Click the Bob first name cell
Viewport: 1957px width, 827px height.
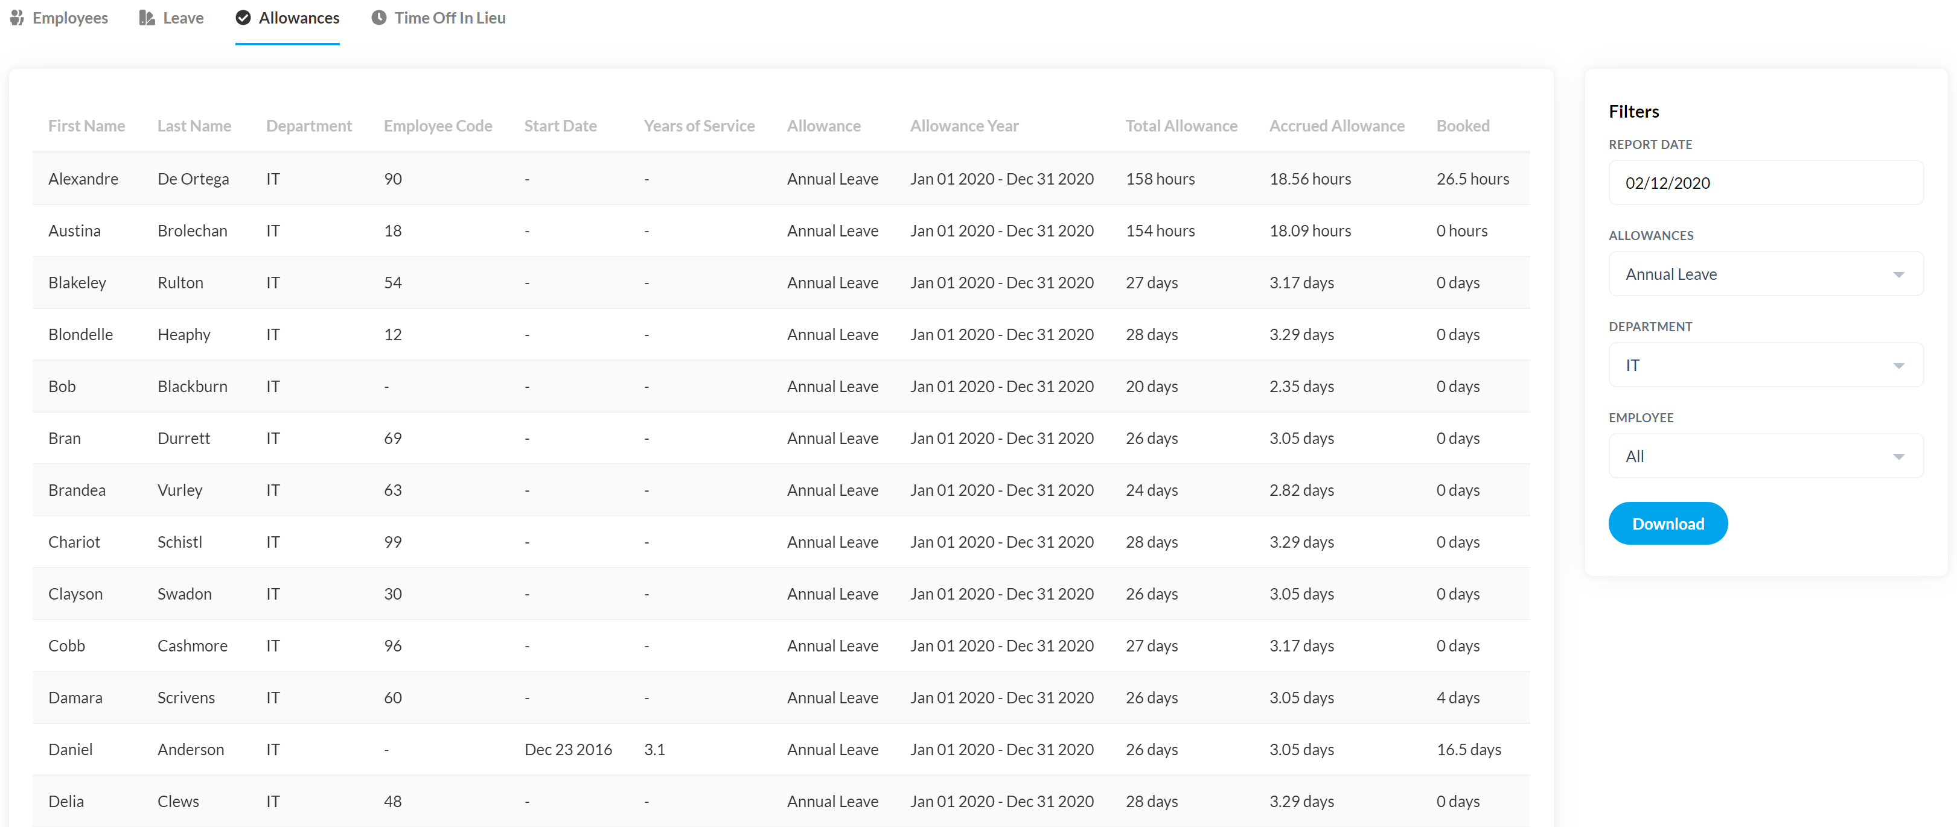62,387
